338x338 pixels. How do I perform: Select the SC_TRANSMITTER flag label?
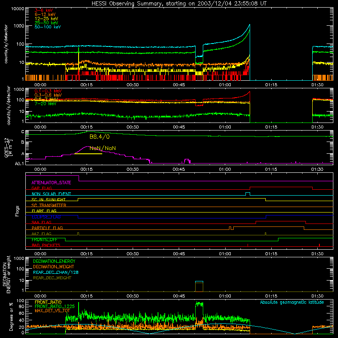pyautogui.click(x=49, y=205)
